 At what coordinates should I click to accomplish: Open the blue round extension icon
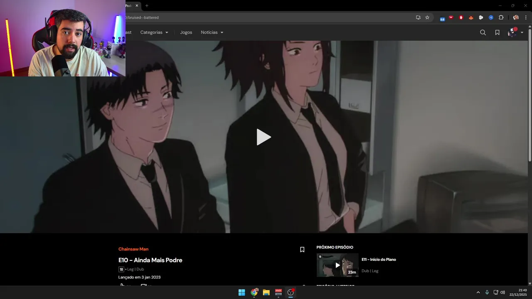pyautogui.click(x=491, y=17)
